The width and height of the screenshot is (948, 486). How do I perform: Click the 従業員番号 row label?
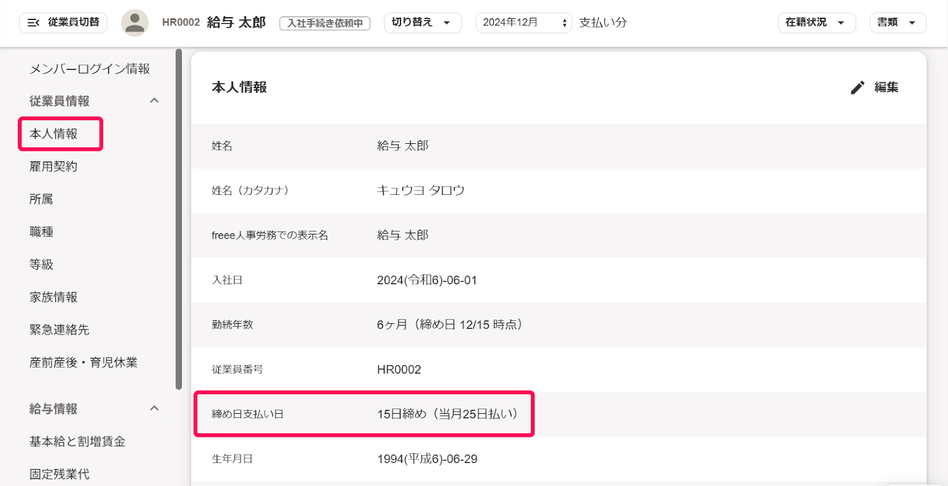click(238, 369)
